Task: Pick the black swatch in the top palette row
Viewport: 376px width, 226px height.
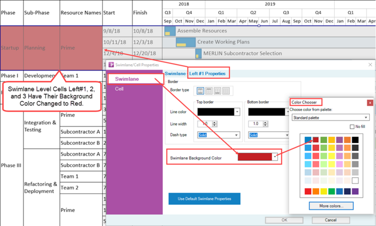Action: [x=355, y=140]
